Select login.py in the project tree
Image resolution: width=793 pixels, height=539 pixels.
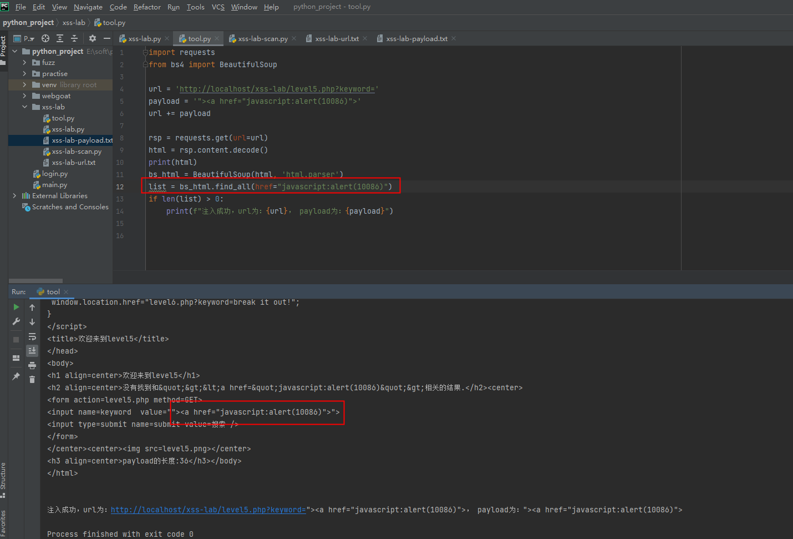pyautogui.click(x=50, y=174)
